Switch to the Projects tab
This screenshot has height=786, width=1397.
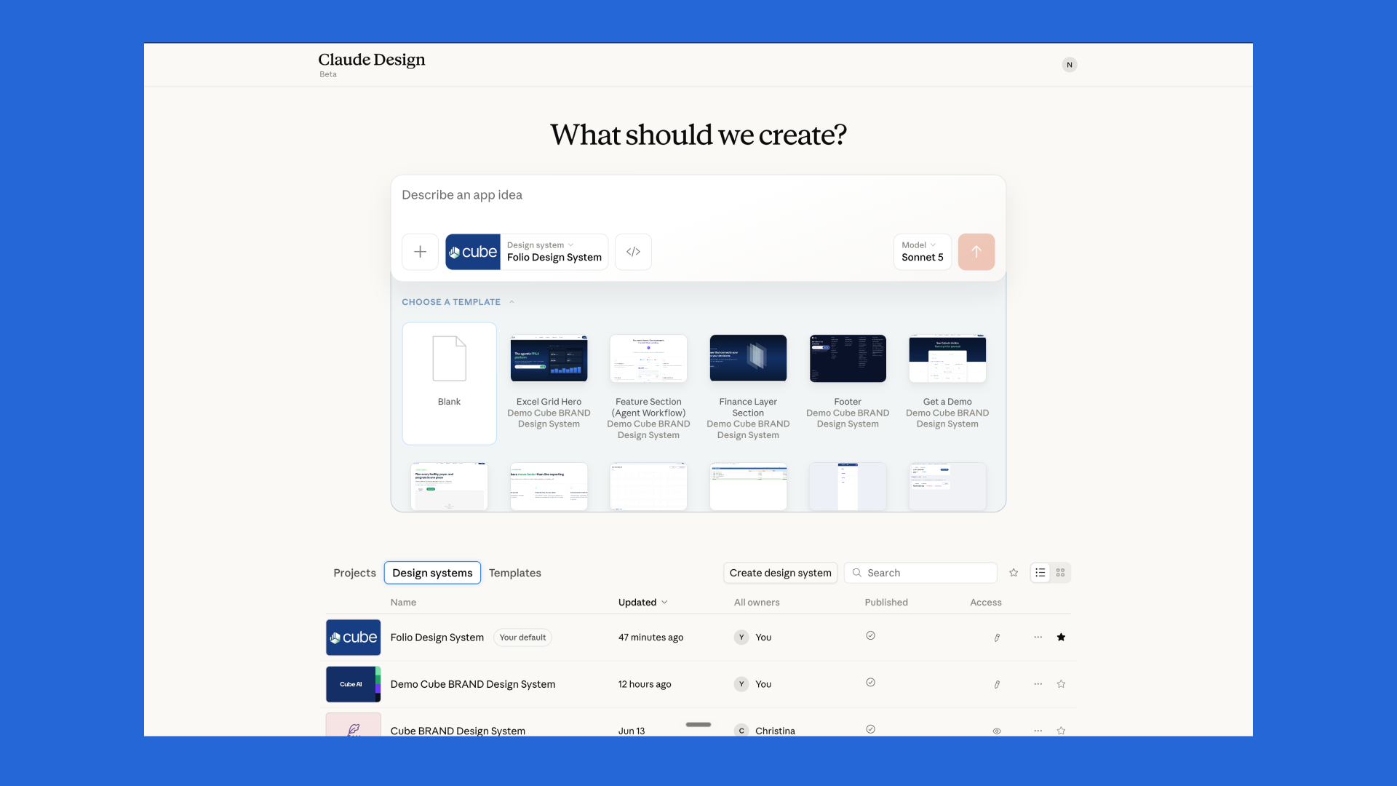coord(354,573)
